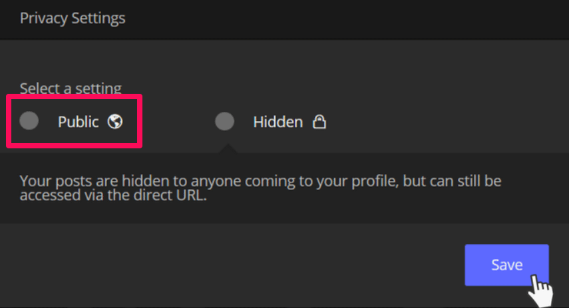
Task: Select the Hidden radio button
Action: click(x=225, y=121)
